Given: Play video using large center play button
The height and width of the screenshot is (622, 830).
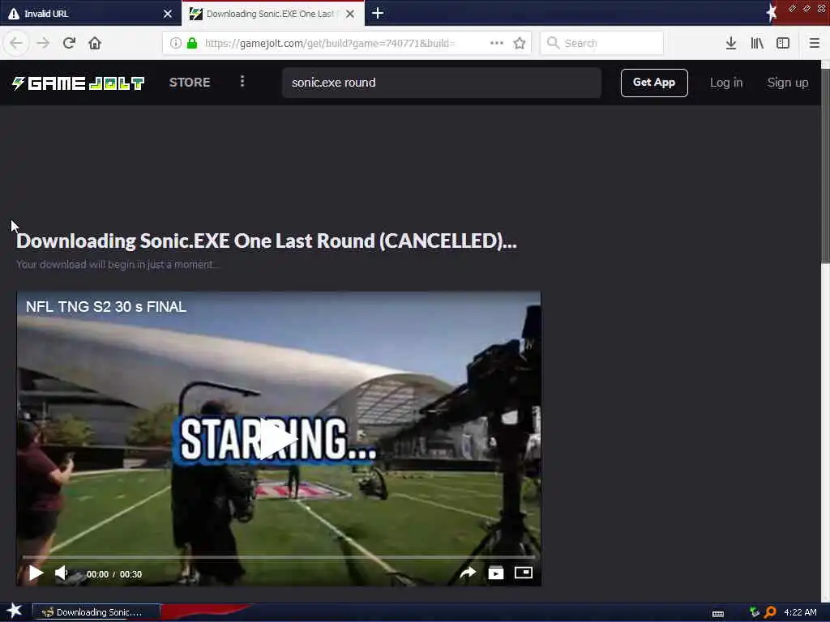Looking at the screenshot, I should 277,438.
